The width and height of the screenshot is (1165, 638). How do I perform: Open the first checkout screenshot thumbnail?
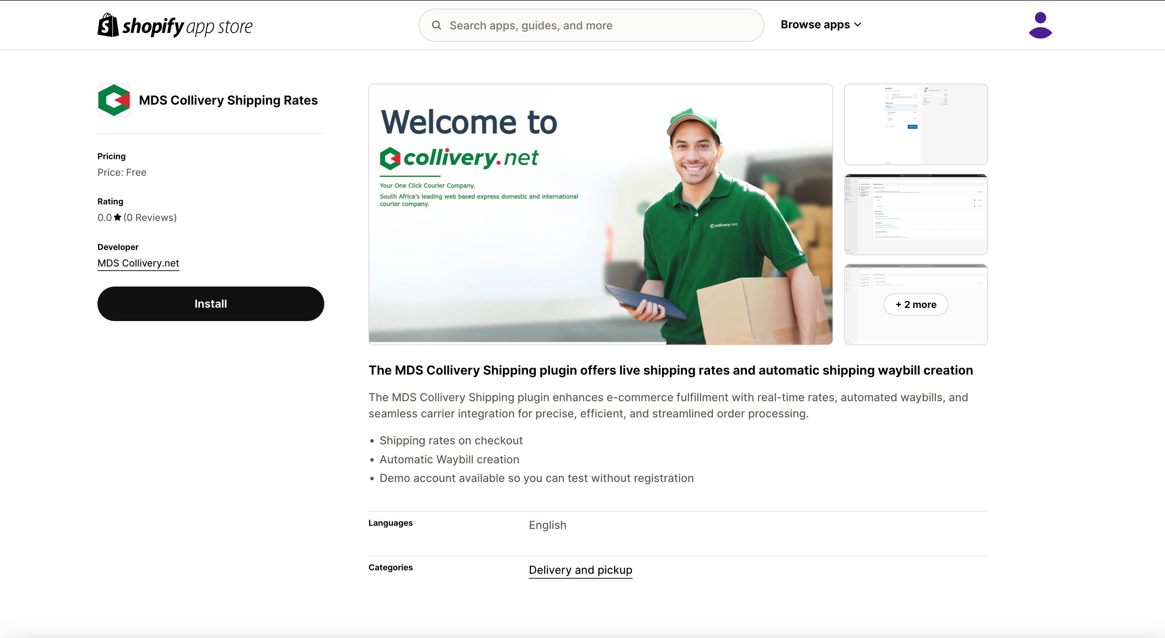point(916,124)
